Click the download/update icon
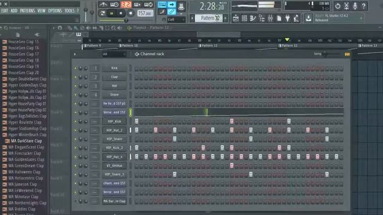383x215 pixels. pos(309,19)
